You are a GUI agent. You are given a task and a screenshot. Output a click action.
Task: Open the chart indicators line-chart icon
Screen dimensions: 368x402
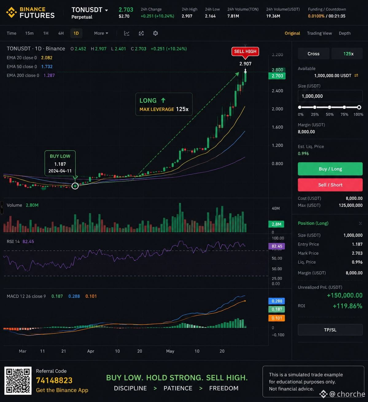click(x=126, y=33)
